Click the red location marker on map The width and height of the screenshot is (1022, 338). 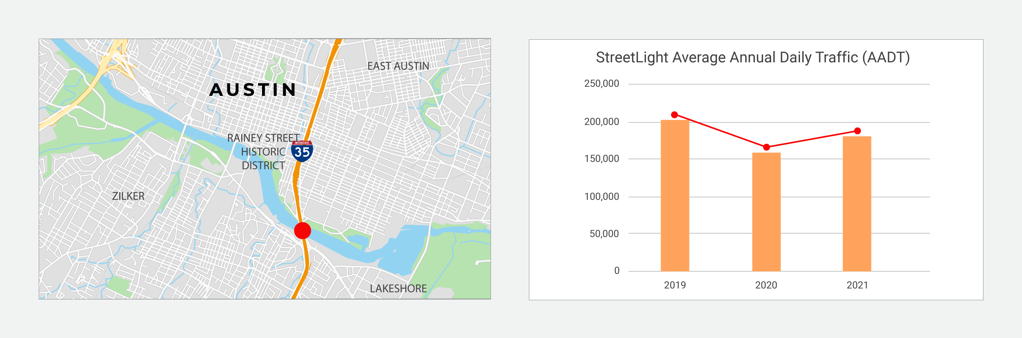point(302,231)
